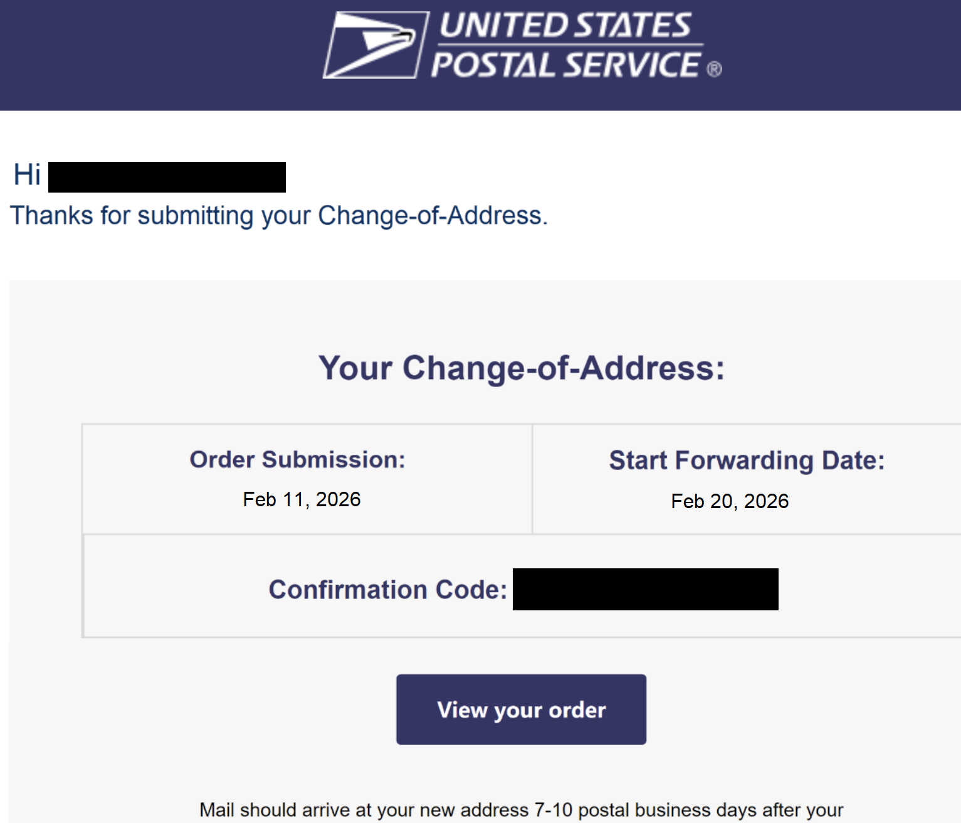Click the Start Forwarding Date label
Screen dimensions: 961x823
(x=747, y=460)
